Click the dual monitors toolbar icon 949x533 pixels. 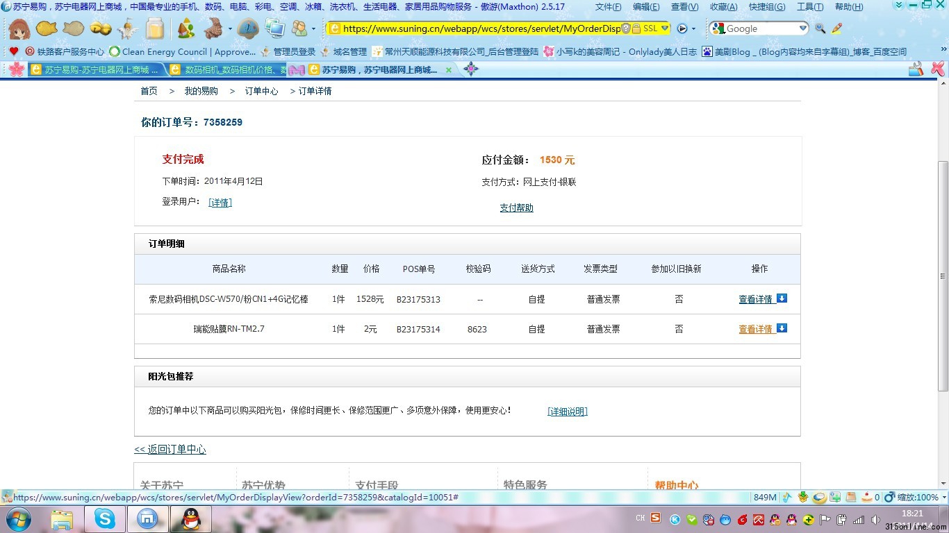click(x=274, y=28)
